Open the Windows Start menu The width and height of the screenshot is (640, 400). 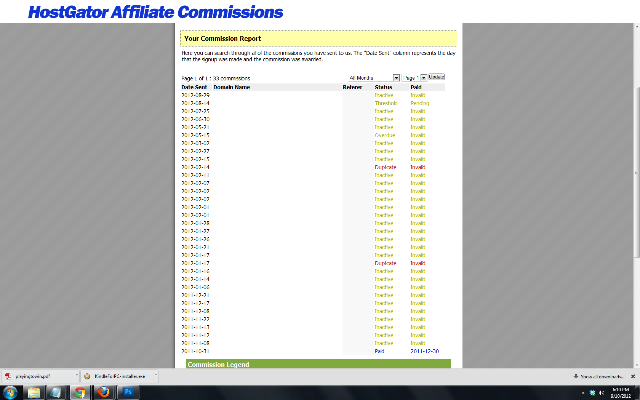click(x=10, y=392)
